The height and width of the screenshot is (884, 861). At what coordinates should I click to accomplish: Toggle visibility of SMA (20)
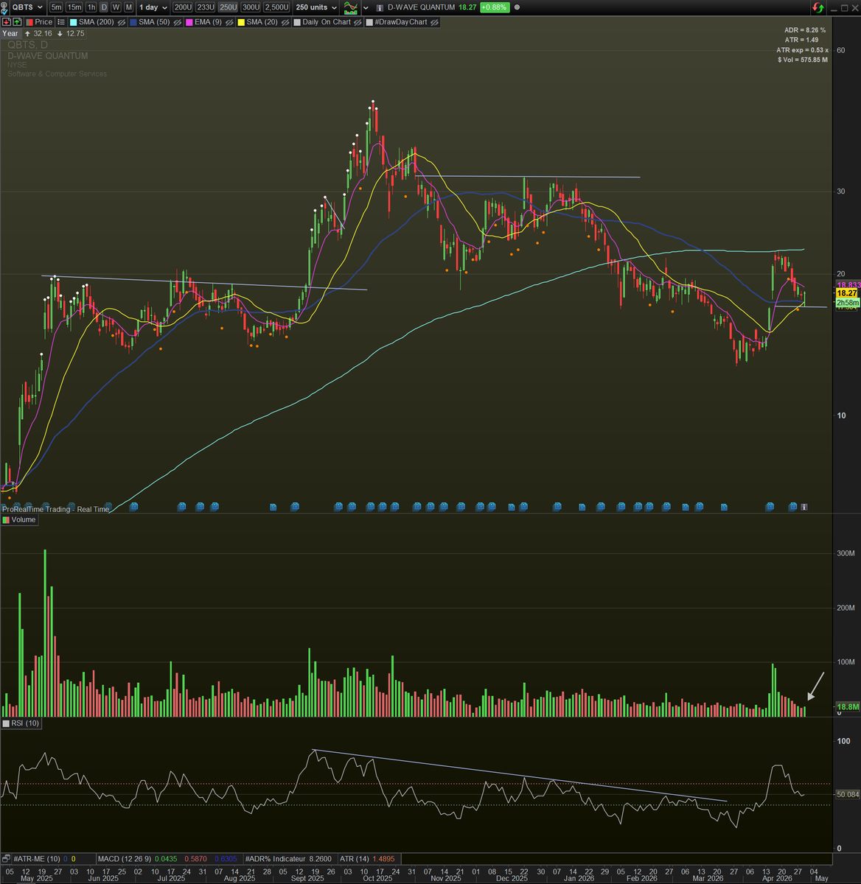click(285, 22)
